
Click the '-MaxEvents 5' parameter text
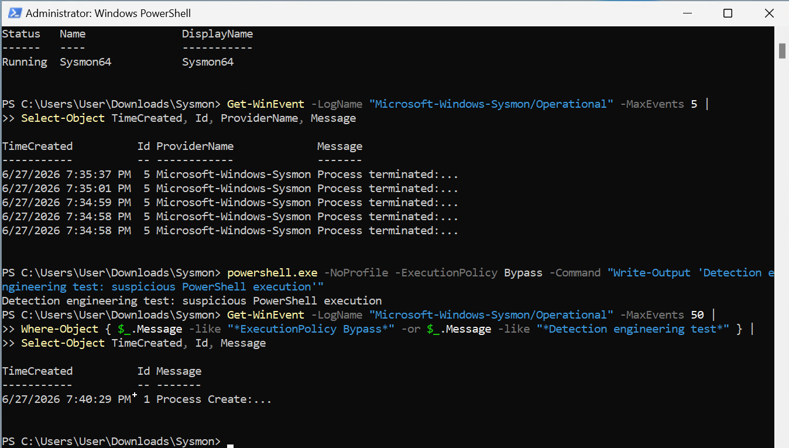coord(658,104)
